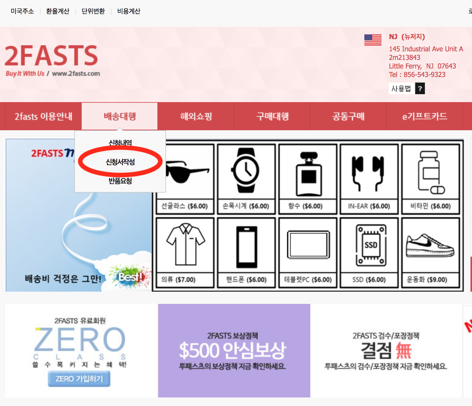Choose 반품요청 from the dropdown
This screenshot has height=406, width=472.
120,181
